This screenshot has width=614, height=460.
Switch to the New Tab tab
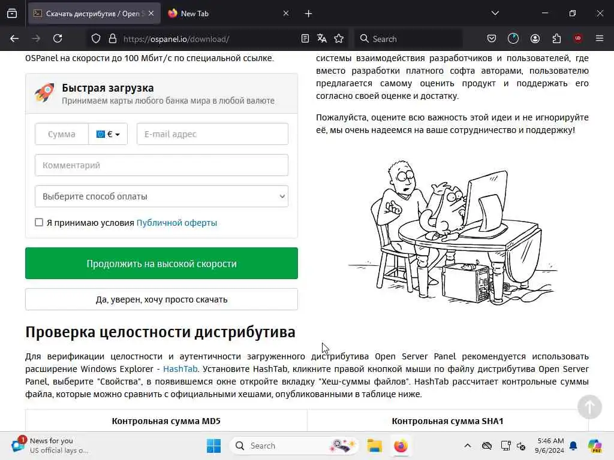[x=229, y=14]
